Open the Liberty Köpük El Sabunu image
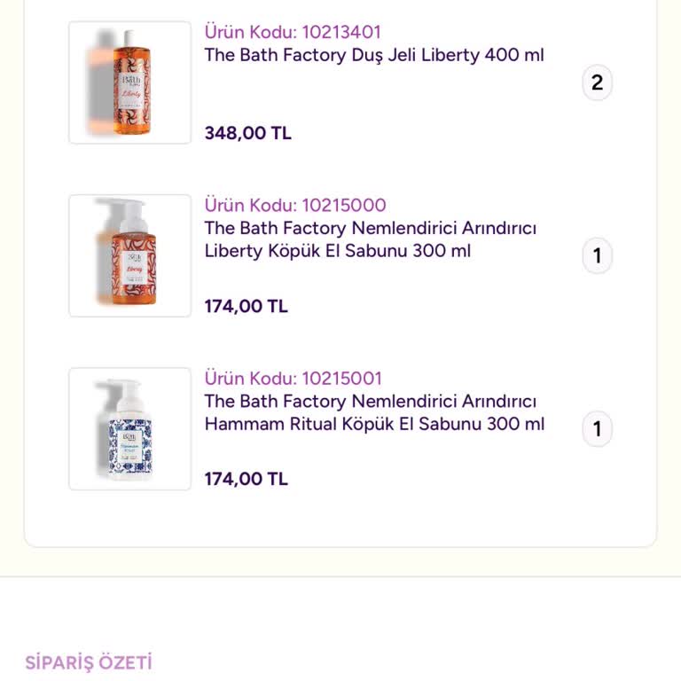 point(129,255)
